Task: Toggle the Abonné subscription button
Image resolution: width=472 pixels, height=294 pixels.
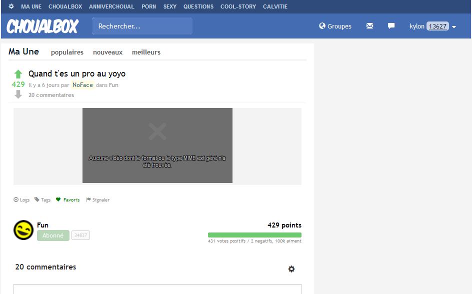Action: 53,235
